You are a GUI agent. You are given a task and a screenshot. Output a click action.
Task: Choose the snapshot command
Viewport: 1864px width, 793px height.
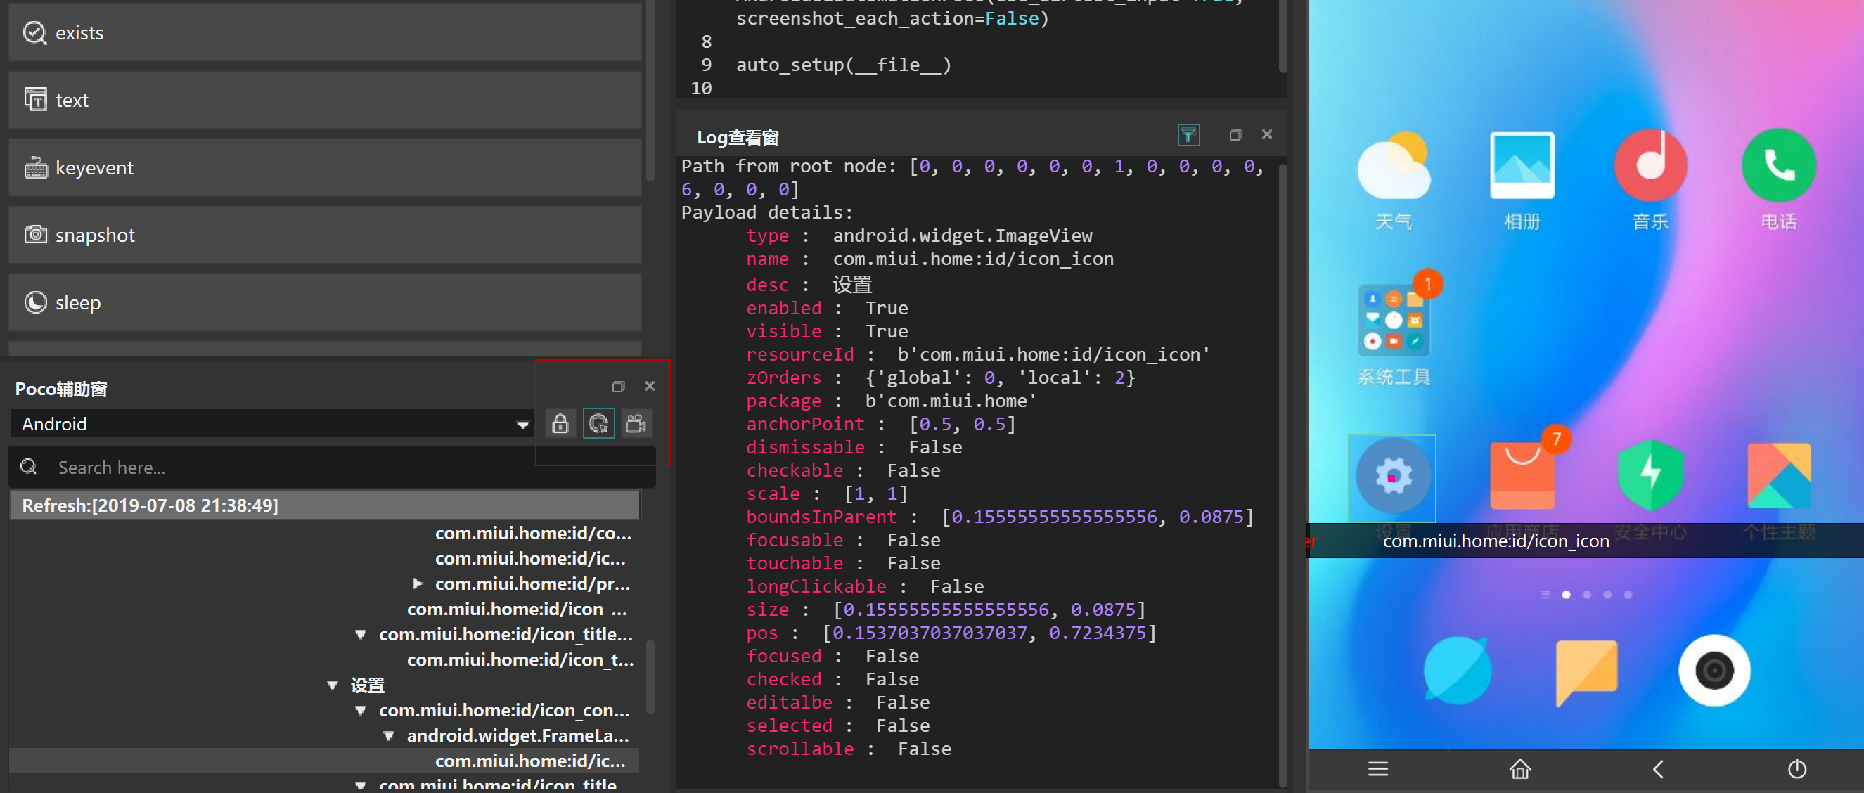(324, 234)
